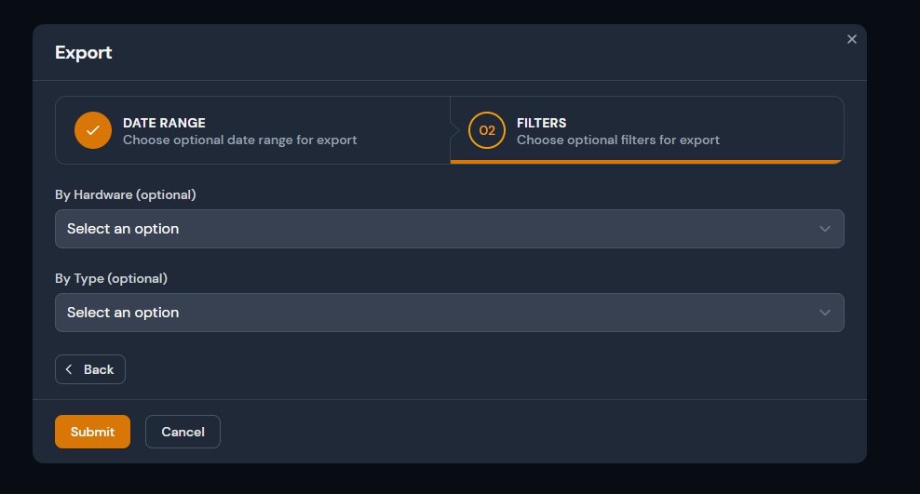Click the orange progress bar under Filters step
920x494 pixels.
(646, 162)
